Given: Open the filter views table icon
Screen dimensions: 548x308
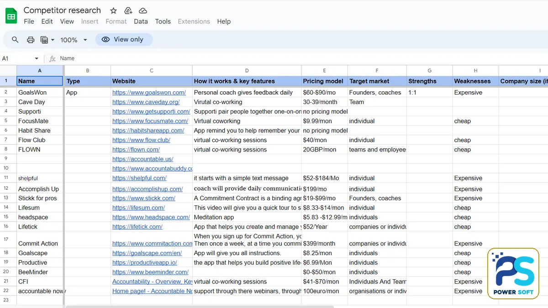Looking at the screenshot, I should point(44,40).
